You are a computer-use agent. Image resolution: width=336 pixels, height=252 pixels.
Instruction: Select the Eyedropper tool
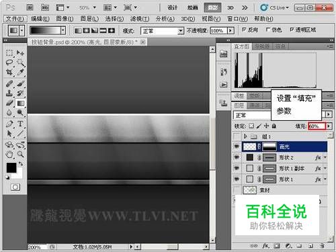tap(20, 72)
